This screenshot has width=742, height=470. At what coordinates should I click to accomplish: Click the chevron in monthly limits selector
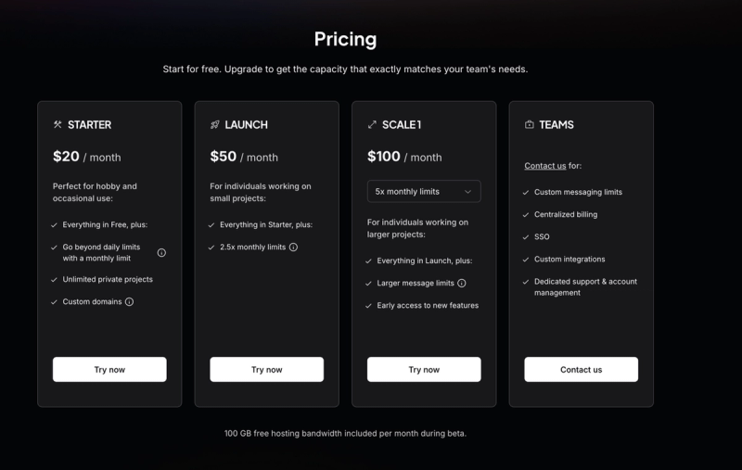click(467, 192)
